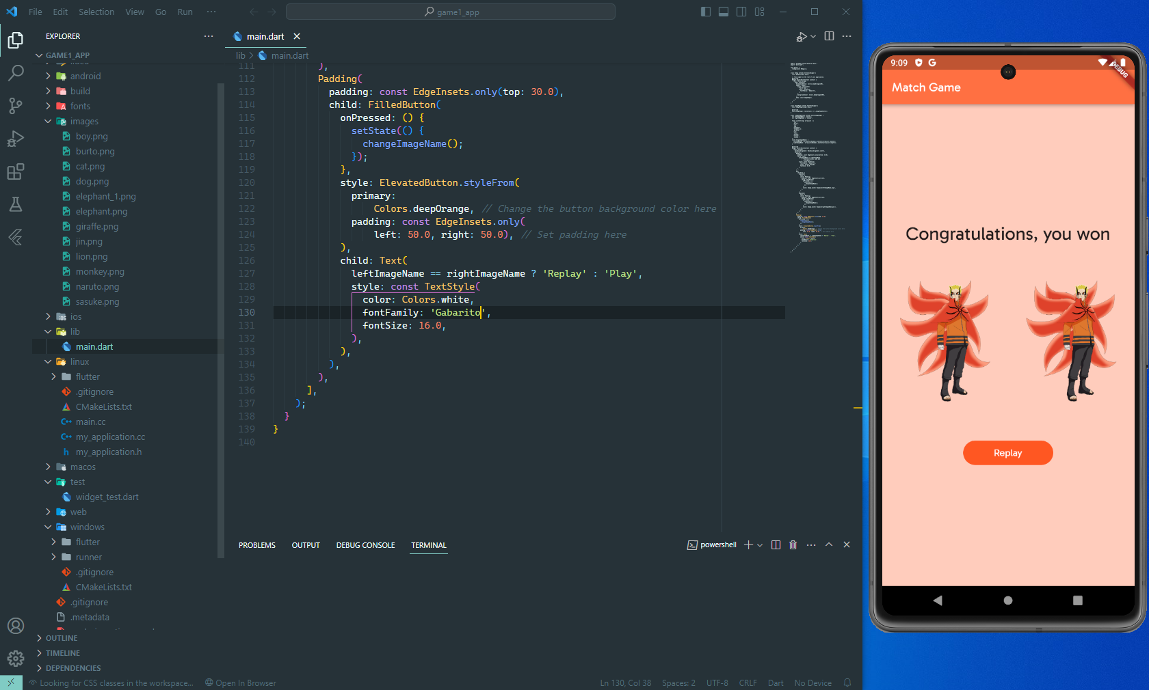The height and width of the screenshot is (690, 1149).
Task: Open the Accounts icon at bottom left
Action: click(x=15, y=626)
